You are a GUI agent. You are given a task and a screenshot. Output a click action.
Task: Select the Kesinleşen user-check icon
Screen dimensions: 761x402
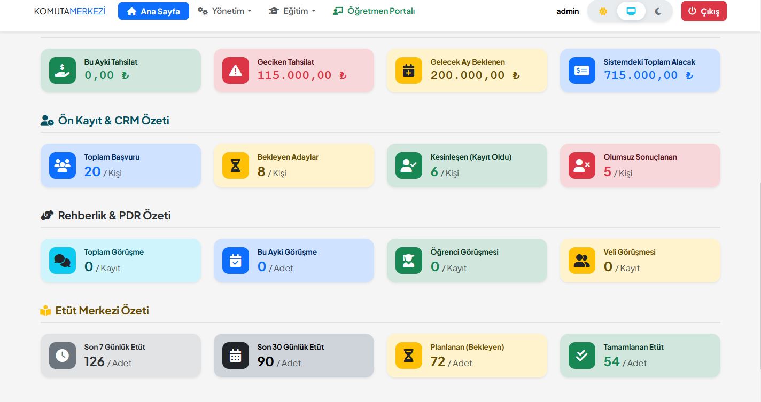point(408,165)
